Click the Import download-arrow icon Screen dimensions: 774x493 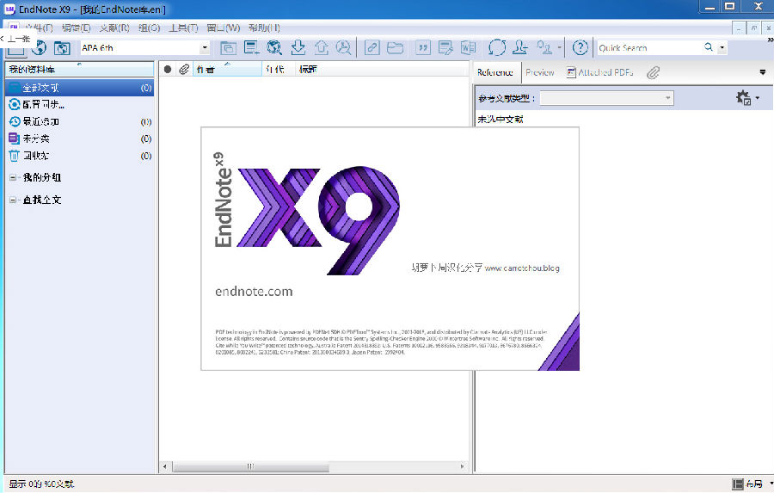pos(298,48)
